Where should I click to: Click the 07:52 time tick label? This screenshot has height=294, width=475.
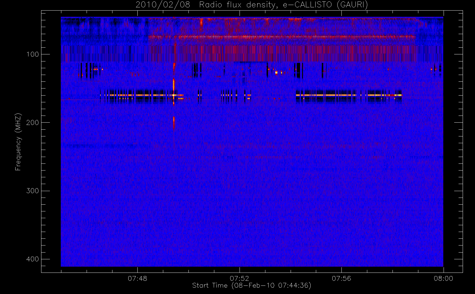[239, 278]
